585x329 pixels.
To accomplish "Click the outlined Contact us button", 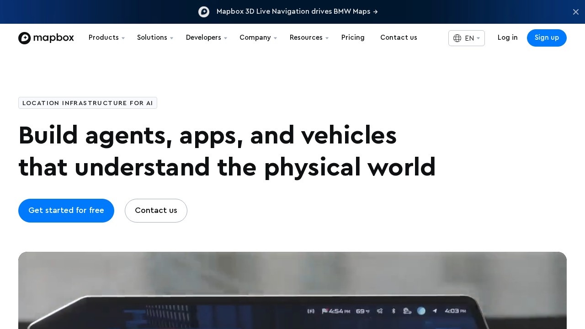I will (x=156, y=211).
